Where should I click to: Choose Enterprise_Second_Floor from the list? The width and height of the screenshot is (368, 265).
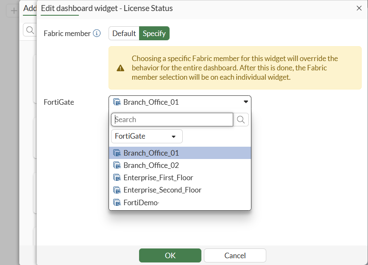162,190
